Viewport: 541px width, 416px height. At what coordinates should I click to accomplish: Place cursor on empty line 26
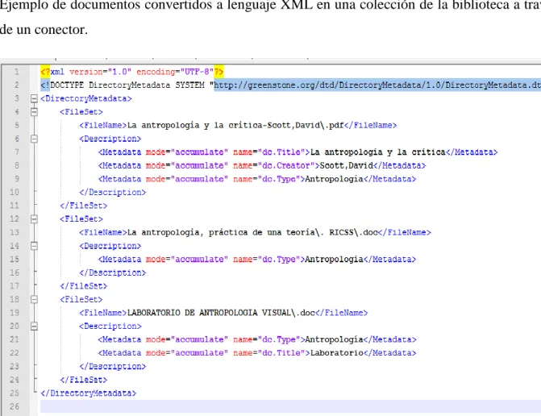pyautogui.click(x=290, y=406)
